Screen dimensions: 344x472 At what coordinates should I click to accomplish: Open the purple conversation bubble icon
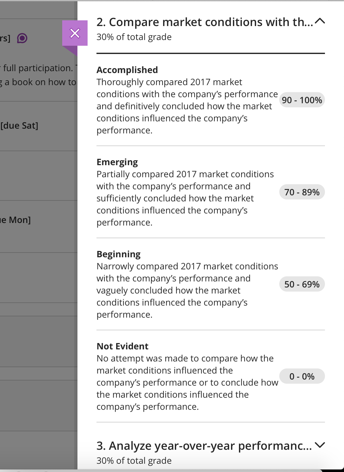tap(22, 38)
